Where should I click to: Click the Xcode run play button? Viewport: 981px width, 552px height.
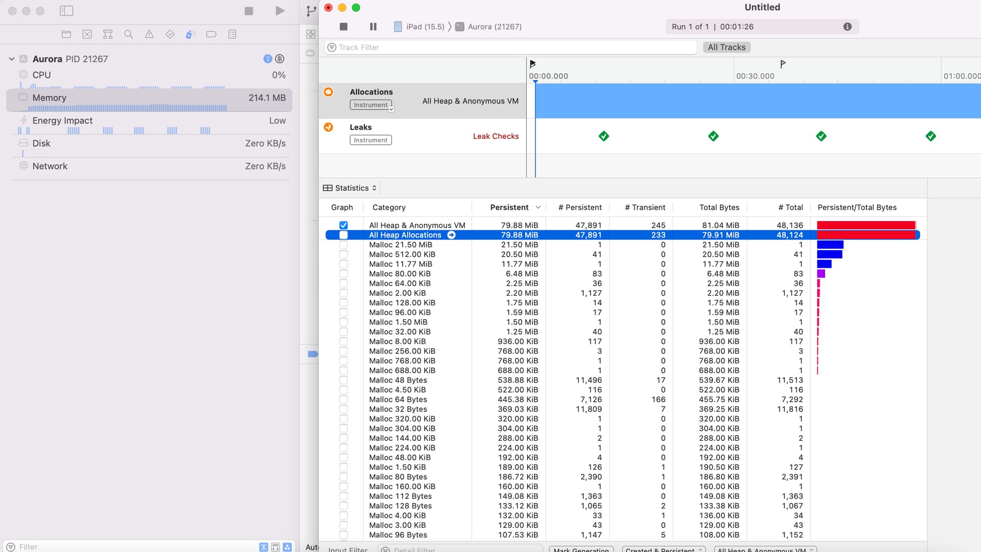point(279,11)
